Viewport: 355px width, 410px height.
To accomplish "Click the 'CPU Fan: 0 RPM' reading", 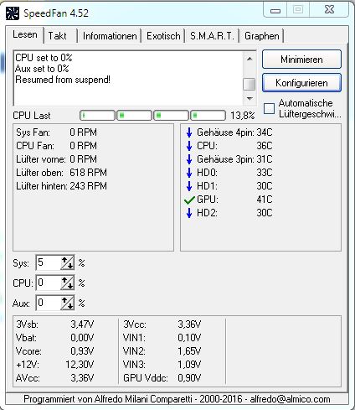I will [x=56, y=146].
